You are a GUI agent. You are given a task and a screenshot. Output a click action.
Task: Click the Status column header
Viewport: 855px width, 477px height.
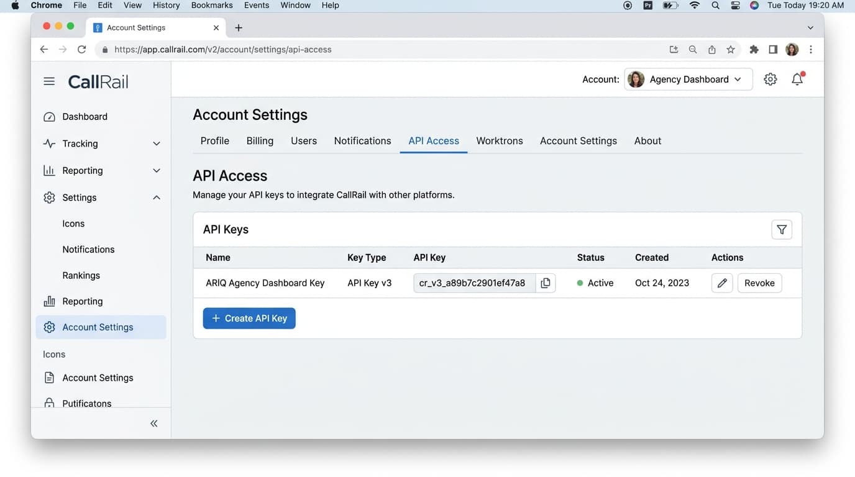[x=590, y=257]
